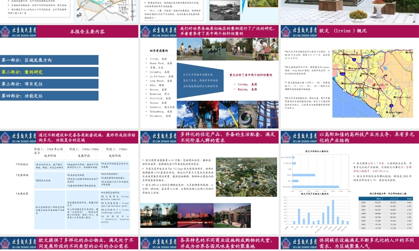Click the logo on the 以高附加值的高科技产业 slide
The width and height of the screenshot is (419, 251).
coord(299,137)
